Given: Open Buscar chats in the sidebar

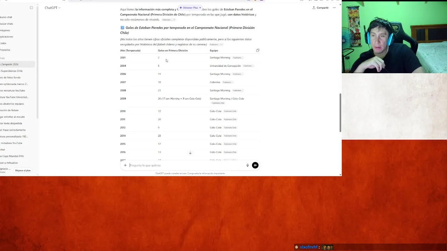Looking at the screenshot, I should [6, 24].
